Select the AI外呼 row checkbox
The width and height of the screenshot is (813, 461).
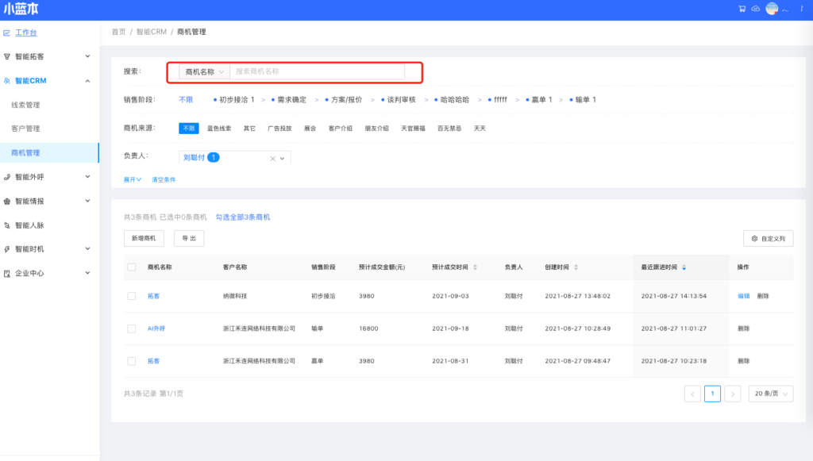point(132,328)
